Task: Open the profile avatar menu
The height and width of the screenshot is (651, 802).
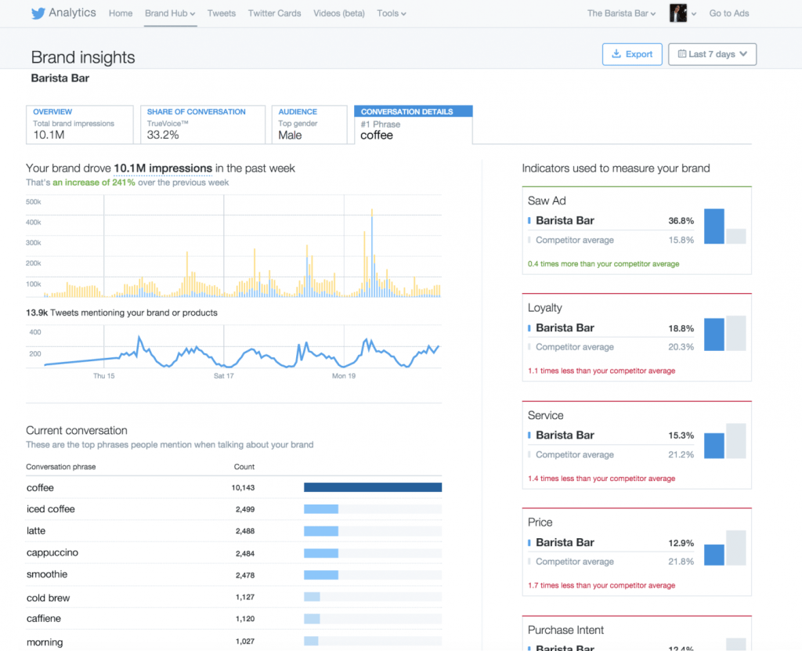Action: click(678, 13)
